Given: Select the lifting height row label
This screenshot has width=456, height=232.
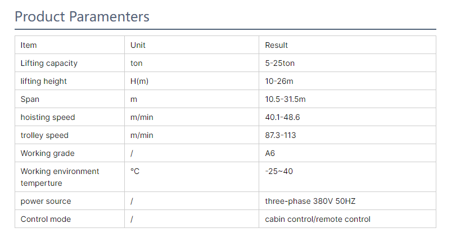Looking at the screenshot, I should tap(44, 81).
